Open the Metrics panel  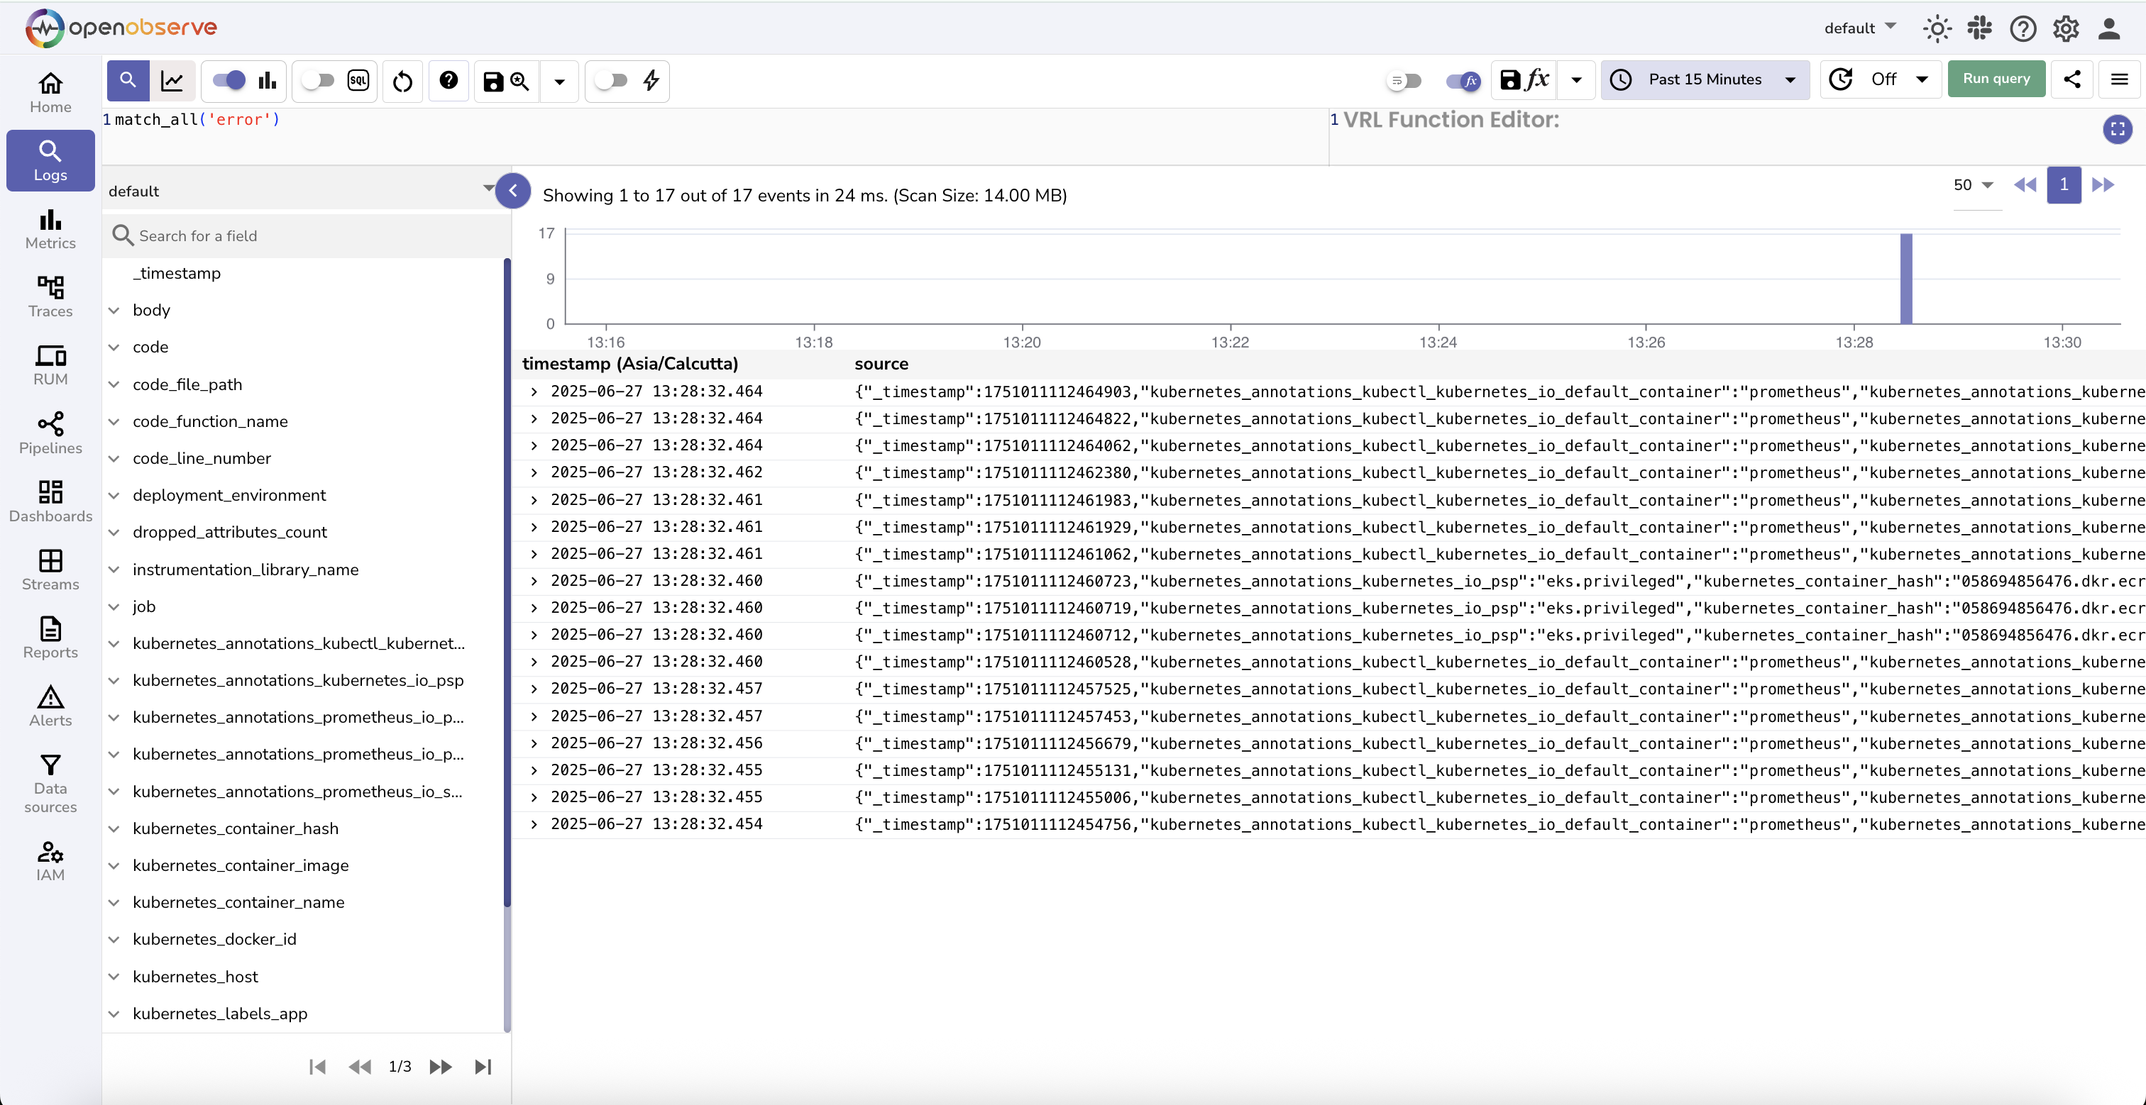click(50, 230)
